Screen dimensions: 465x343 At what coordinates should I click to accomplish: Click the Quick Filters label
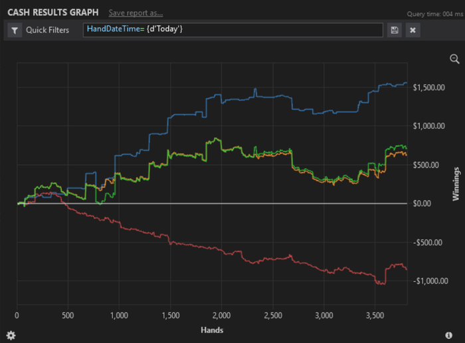click(47, 30)
